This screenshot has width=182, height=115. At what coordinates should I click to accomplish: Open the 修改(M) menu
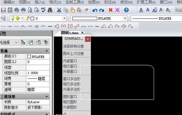[x=126, y=2]
